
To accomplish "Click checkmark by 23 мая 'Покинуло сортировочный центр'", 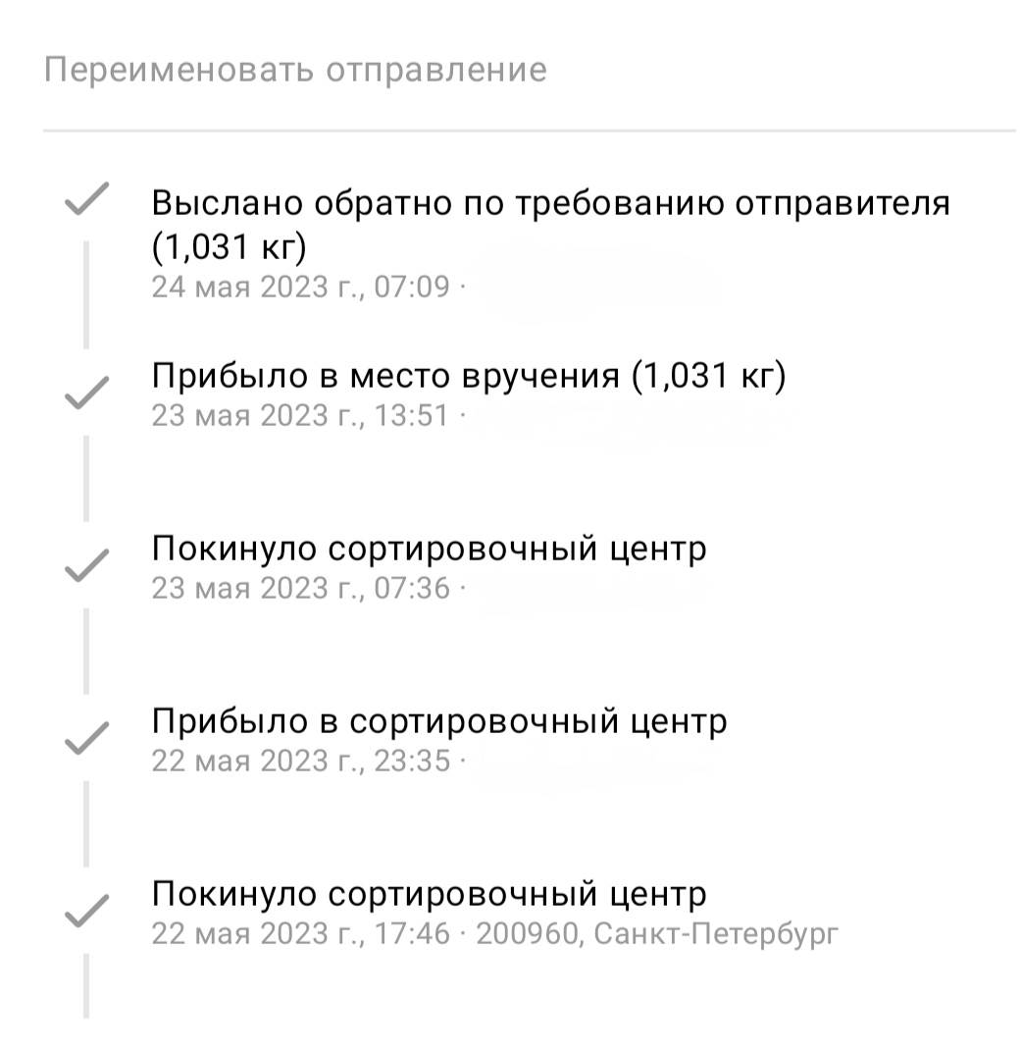I will point(86,565).
